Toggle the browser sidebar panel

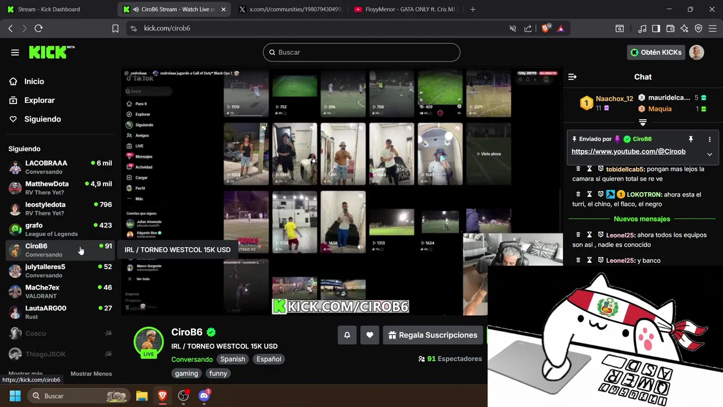[656, 28]
